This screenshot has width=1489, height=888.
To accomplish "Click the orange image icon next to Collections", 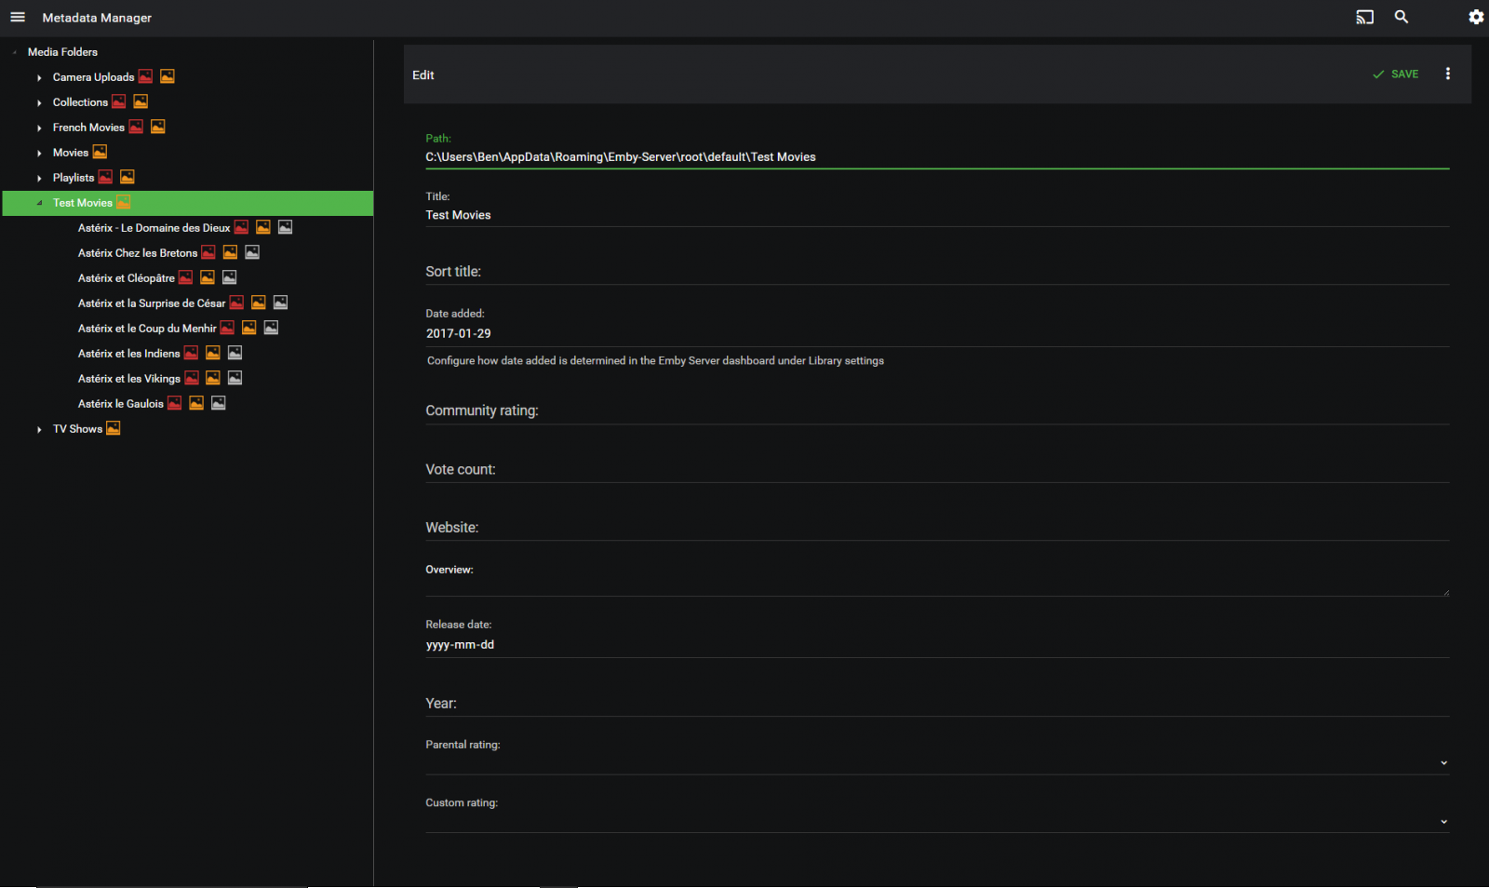I will (x=140, y=101).
